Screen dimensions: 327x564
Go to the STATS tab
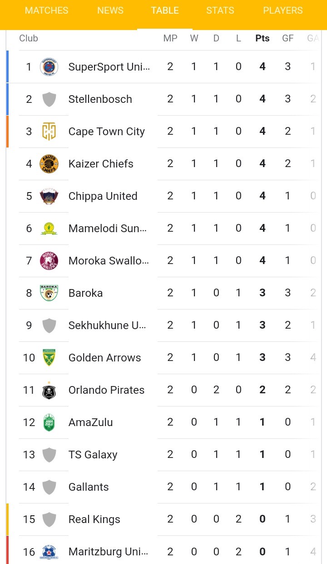click(x=220, y=10)
